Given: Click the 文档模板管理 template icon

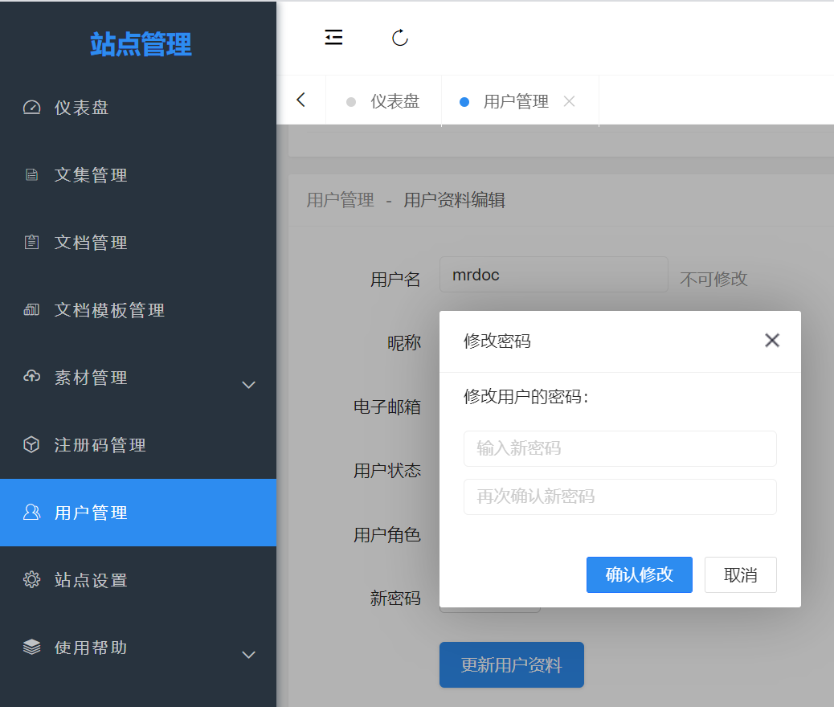Looking at the screenshot, I should (31, 310).
